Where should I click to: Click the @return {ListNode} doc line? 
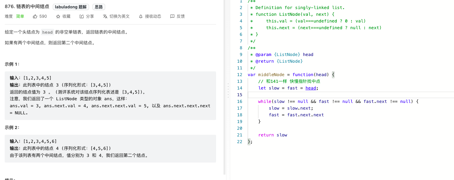(277, 61)
